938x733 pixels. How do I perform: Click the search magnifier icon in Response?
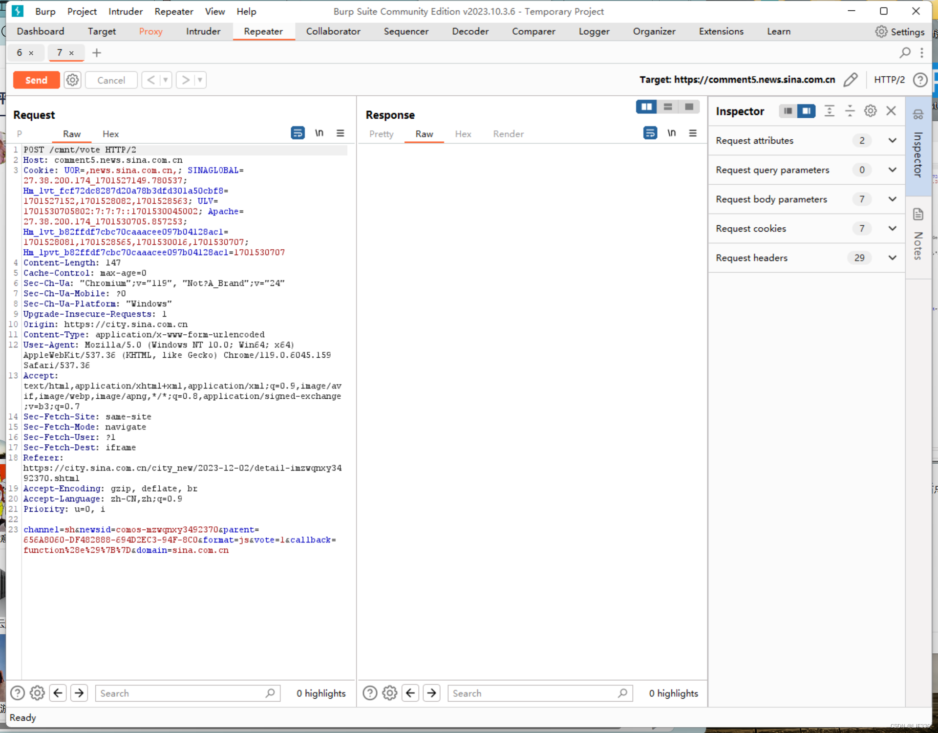coord(623,693)
